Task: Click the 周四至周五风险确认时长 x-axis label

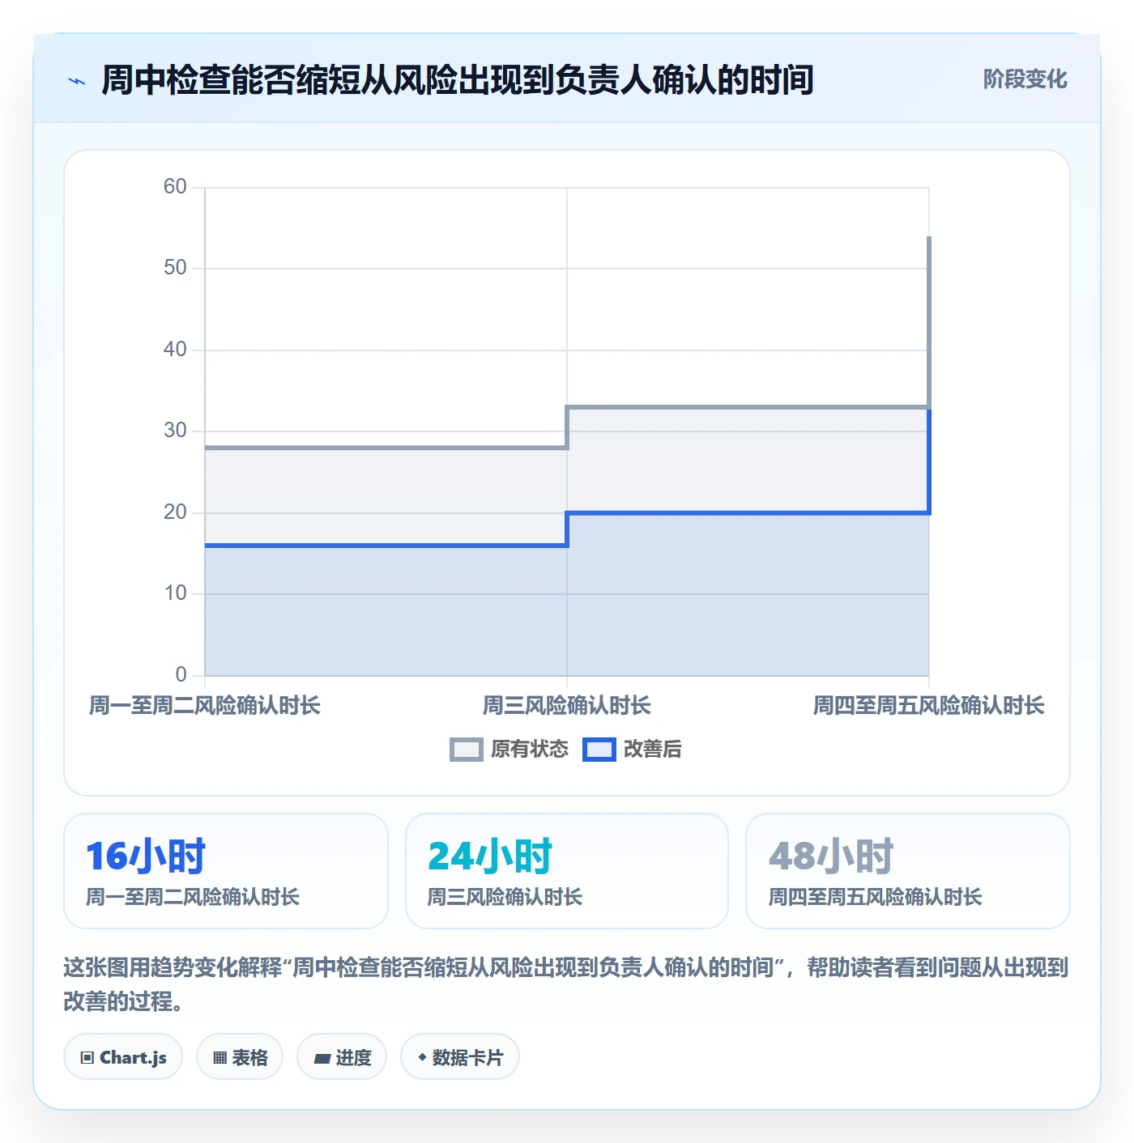Action: pyautogui.click(x=929, y=706)
